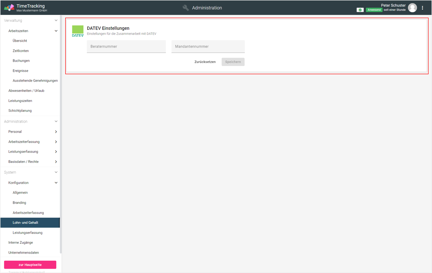The height and width of the screenshot is (273, 432).
Task: Click the DATEV logo
Action: pyautogui.click(x=78, y=31)
